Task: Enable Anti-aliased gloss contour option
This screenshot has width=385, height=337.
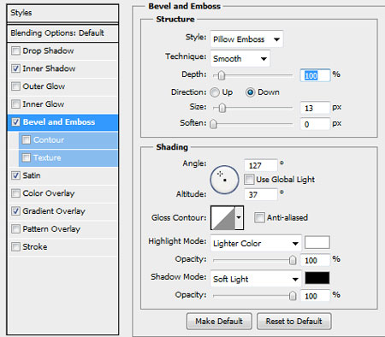Action: point(259,218)
